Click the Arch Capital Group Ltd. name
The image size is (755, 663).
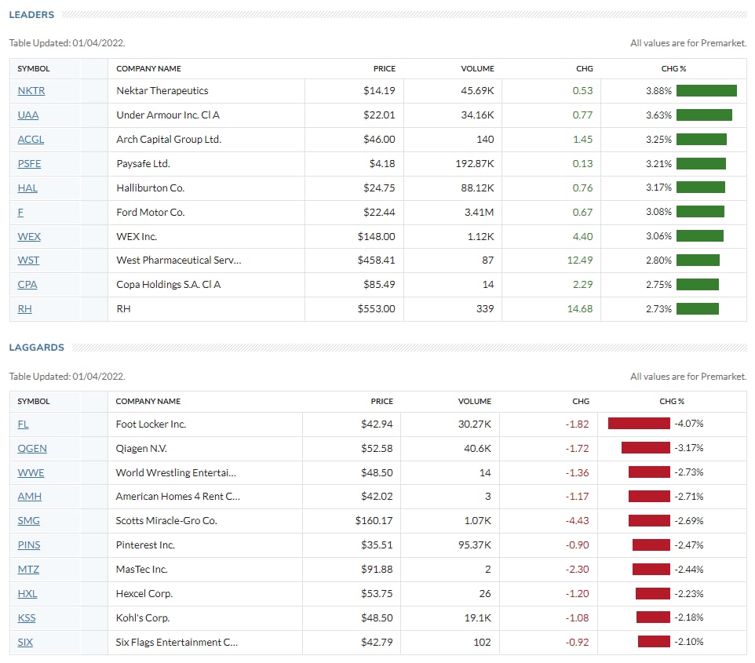[x=169, y=140]
